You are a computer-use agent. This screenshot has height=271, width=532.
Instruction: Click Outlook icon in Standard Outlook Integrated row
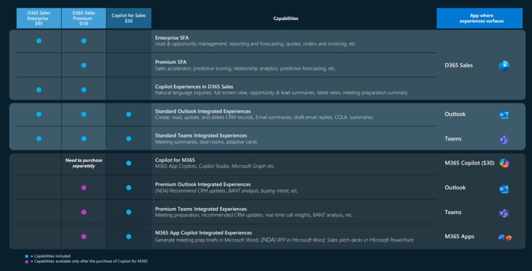coord(503,115)
